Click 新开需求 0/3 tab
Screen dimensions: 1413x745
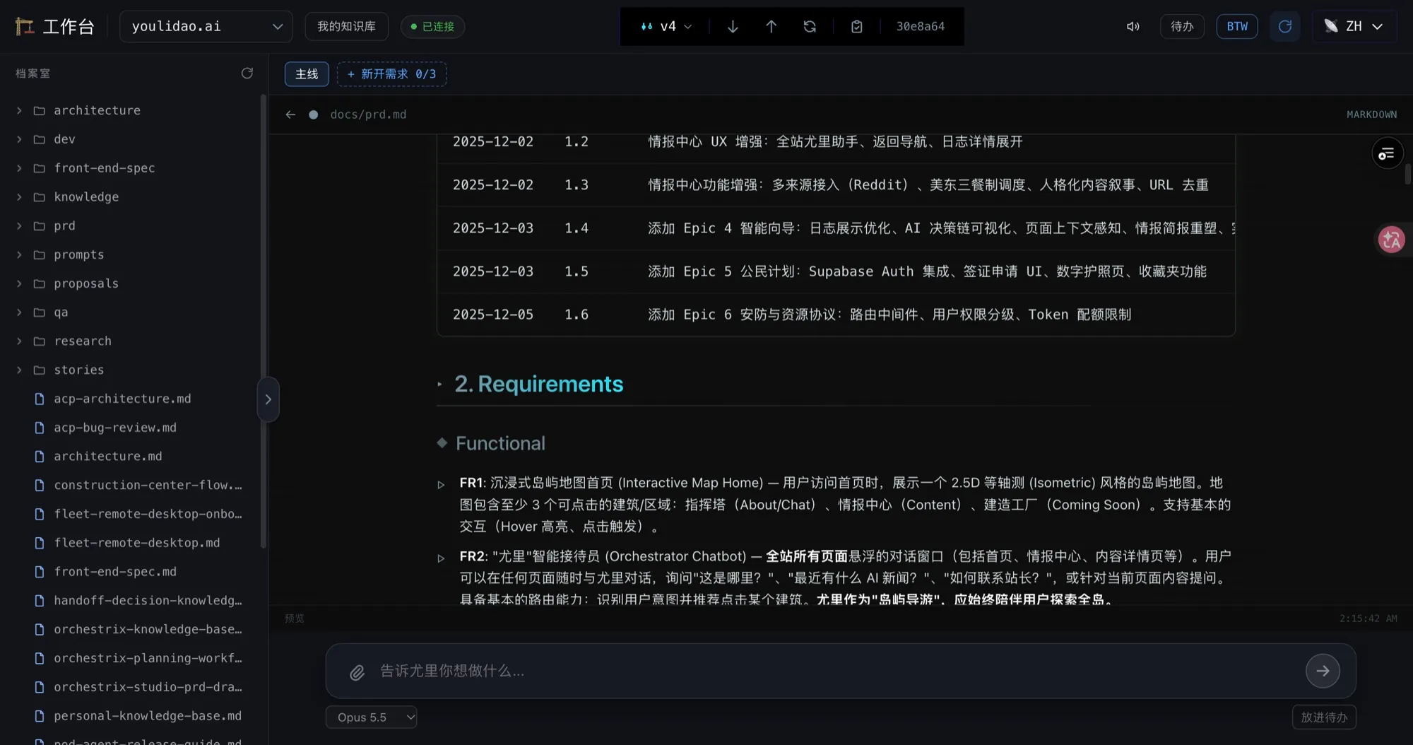[x=391, y=74]
